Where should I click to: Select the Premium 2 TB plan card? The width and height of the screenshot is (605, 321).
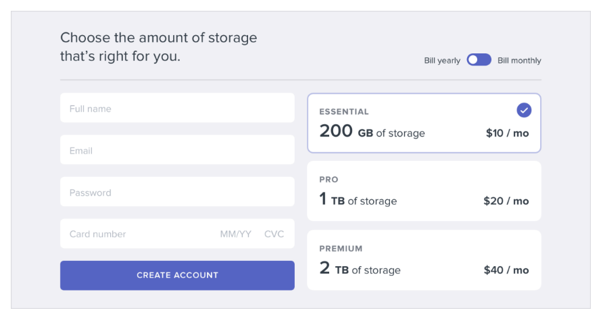pos(424,260)
